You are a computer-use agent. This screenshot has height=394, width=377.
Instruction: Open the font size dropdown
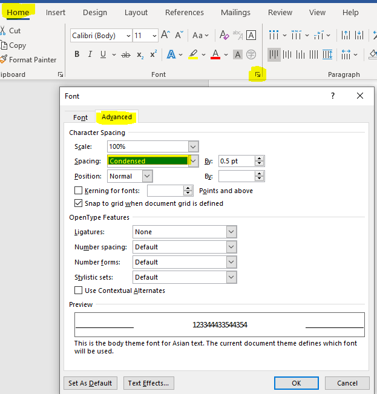click(154, 36)
